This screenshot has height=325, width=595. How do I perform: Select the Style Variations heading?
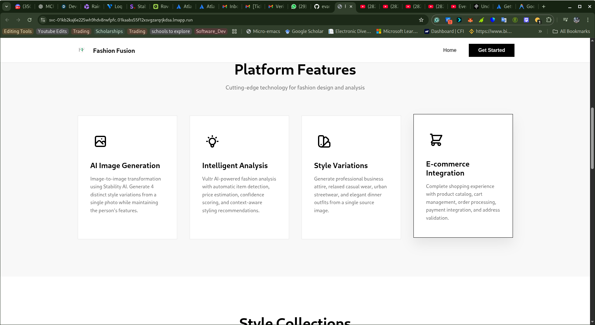click(341, 166)
